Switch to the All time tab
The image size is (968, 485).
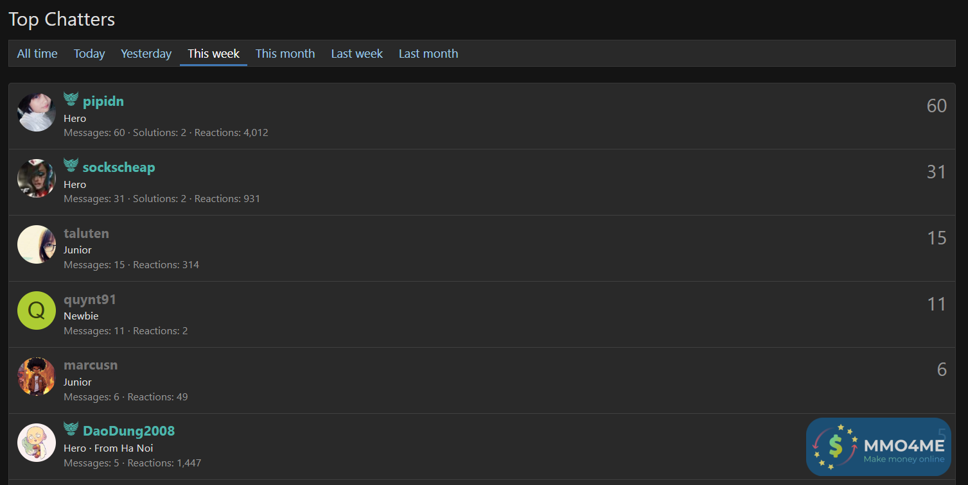coord(37,54)
